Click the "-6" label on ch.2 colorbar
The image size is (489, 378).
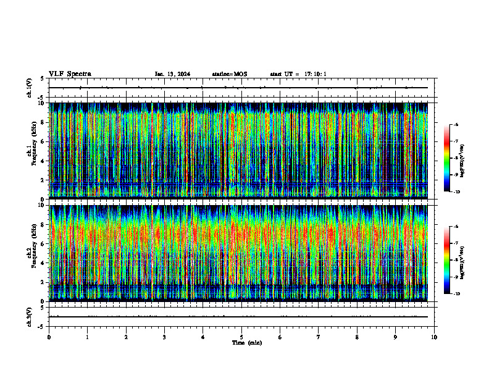pos(456,227)
